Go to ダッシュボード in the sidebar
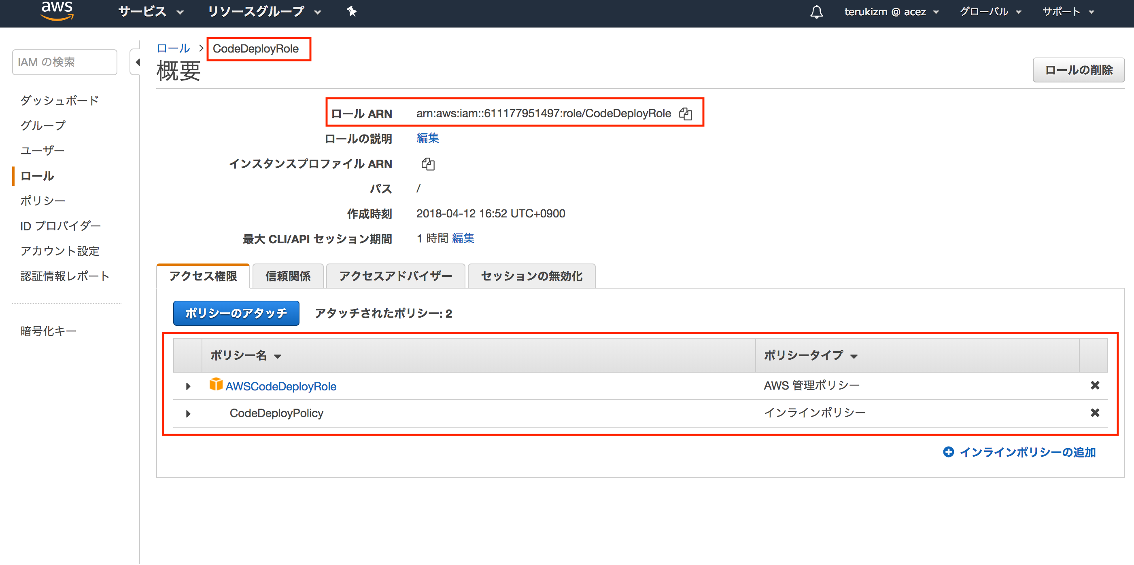The image size is (1134, 565). coord(59,101)
